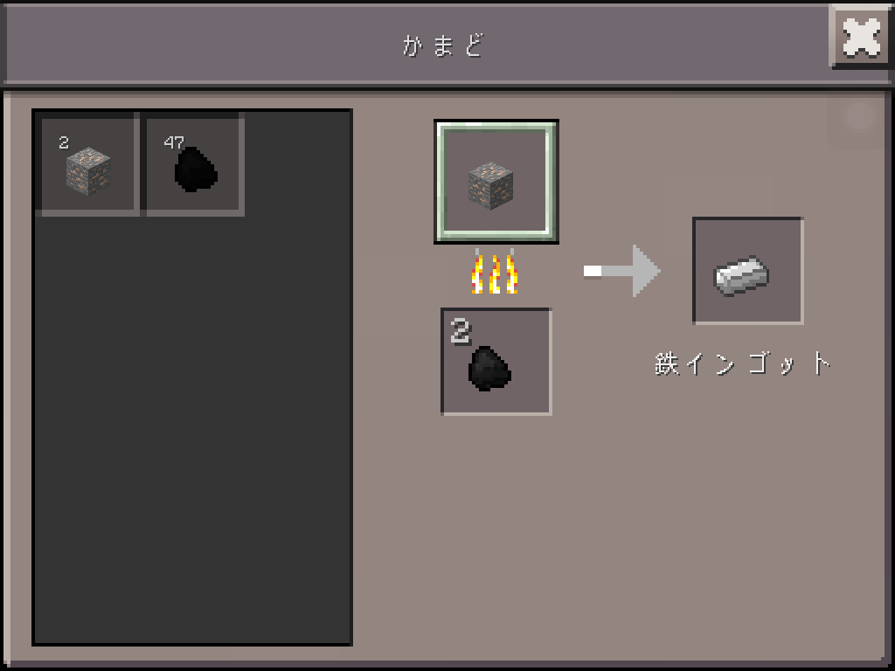Click the gray smelting arrow head

coord(646,271)
